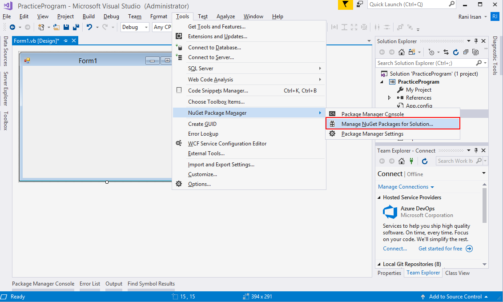Refresh the Solution Explorer
Image resolution: width=503 pixels, height=302 pixels.
coord(455,52)
